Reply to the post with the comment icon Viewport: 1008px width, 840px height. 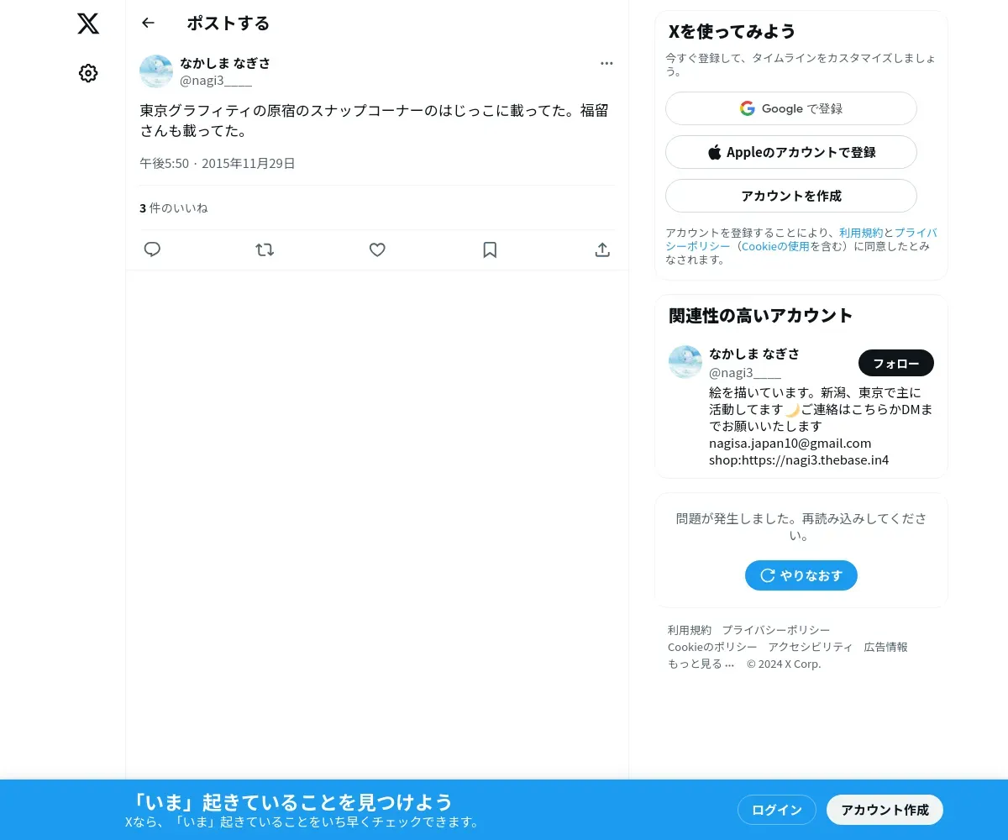point(152,249)
